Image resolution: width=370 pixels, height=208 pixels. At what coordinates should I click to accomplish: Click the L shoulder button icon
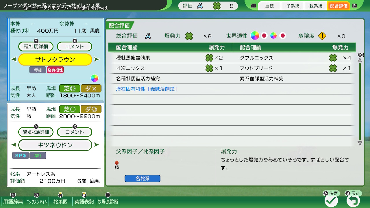tap(254, 6)
